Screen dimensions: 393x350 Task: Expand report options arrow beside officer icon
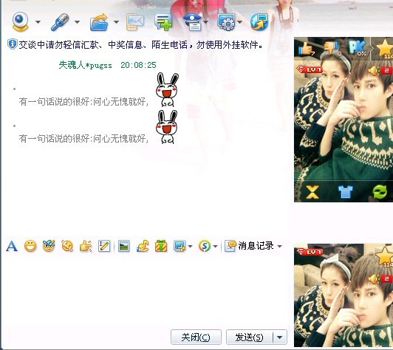point(206,22)
